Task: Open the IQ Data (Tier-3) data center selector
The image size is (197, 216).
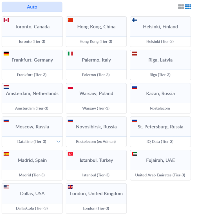Action: click(x=160, y=142)
